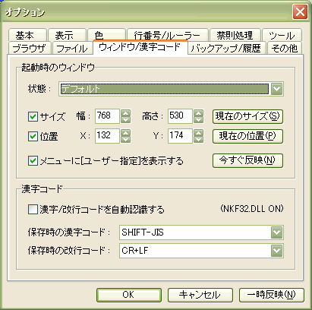Screen dimensions: 312x310
Task: Decrease the Y position spinner value
Action: [198, 139]
